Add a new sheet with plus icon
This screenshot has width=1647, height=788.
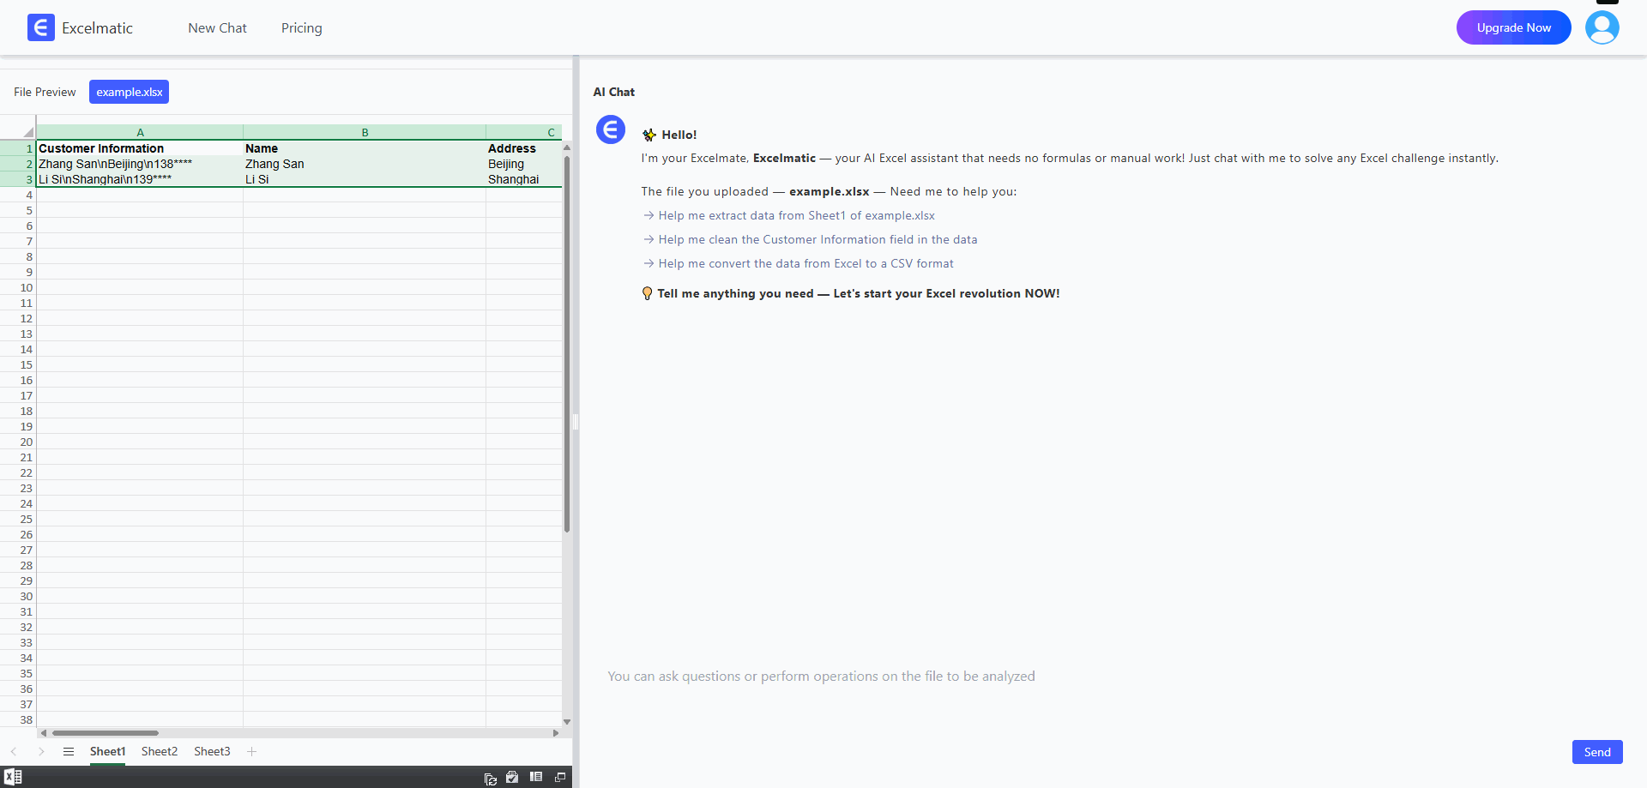point(251,751)
